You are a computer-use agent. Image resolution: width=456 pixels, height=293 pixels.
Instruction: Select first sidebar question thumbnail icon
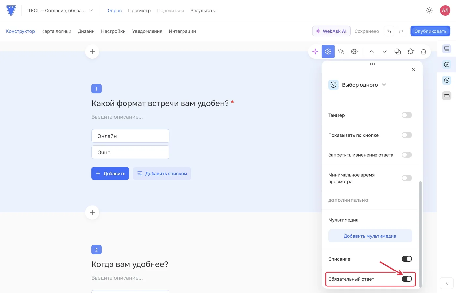tap(447, 49)
